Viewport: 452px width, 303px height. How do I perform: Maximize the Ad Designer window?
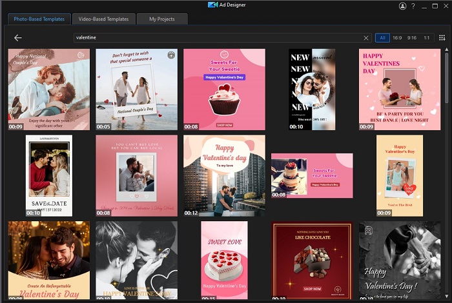435,6
